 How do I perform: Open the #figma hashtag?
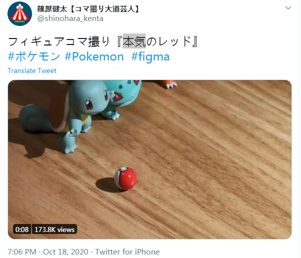[x=150, y=56]
